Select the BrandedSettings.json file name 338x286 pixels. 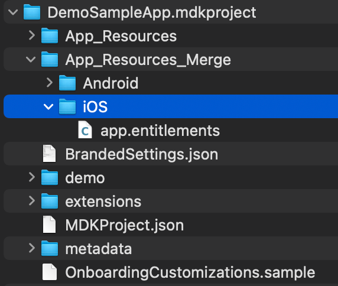tap(142, 155)
